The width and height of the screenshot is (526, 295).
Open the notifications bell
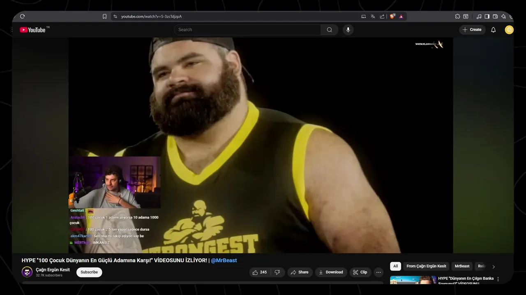pos(494,29)
